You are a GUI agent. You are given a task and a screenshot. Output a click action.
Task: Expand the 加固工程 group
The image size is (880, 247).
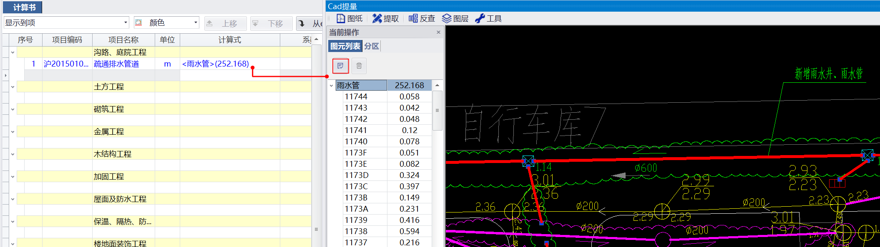(13, 177)
